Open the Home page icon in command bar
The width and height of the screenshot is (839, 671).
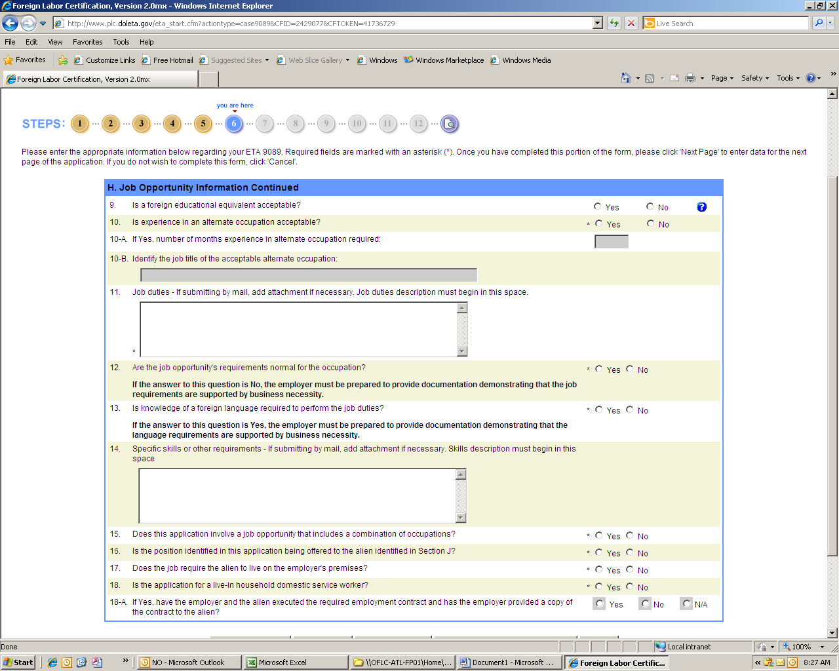click(626, 78)
